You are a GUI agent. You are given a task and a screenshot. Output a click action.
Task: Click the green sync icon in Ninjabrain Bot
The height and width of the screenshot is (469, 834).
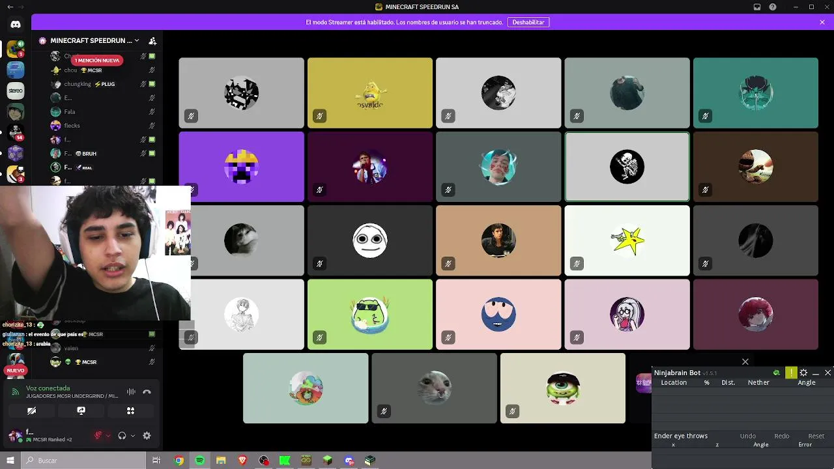pos(777,373)
